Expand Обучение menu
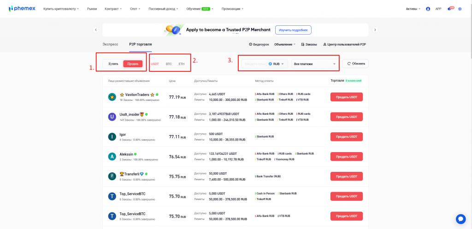Screen dimensions: 472x229 pos(200,9)
